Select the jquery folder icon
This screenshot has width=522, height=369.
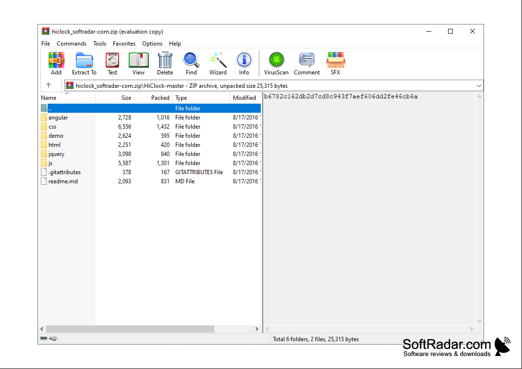point(44,154)
